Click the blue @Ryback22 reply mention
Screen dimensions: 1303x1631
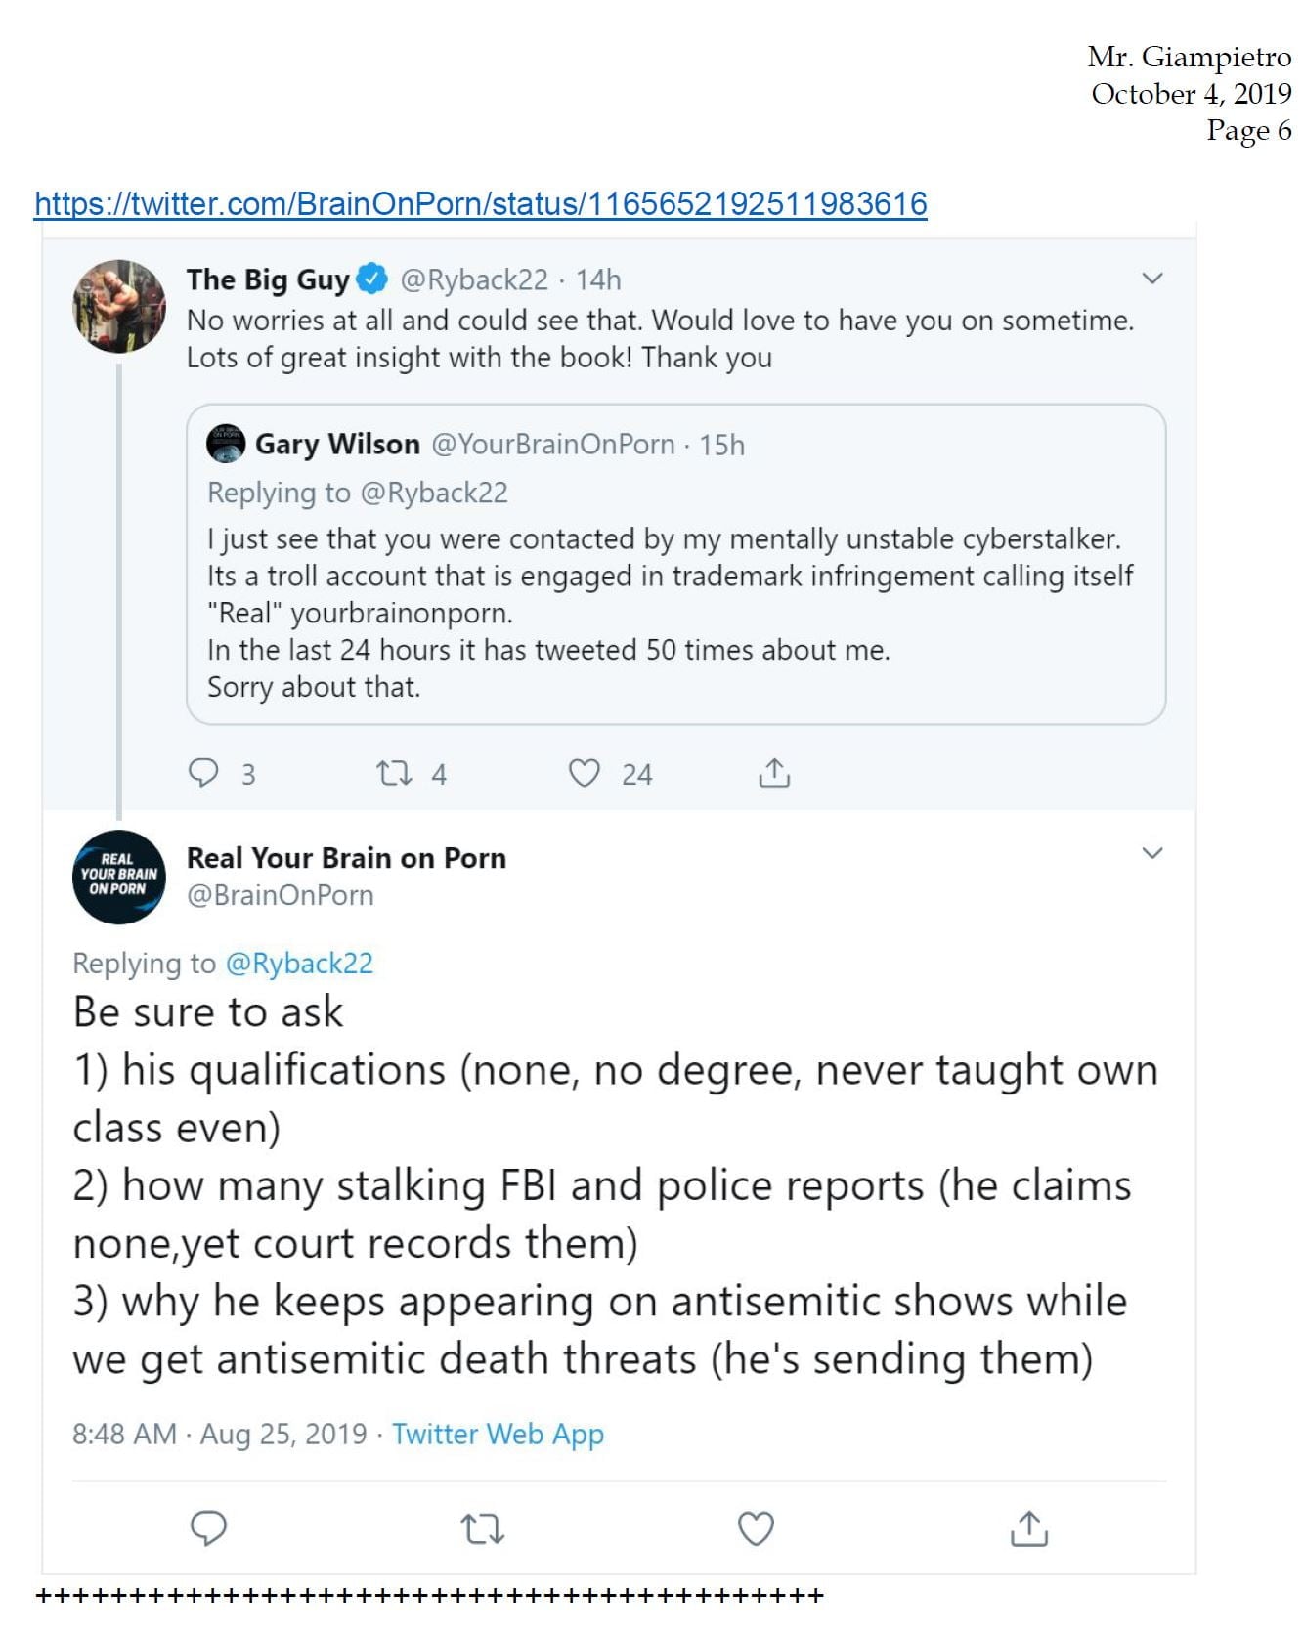coord(299,964)
